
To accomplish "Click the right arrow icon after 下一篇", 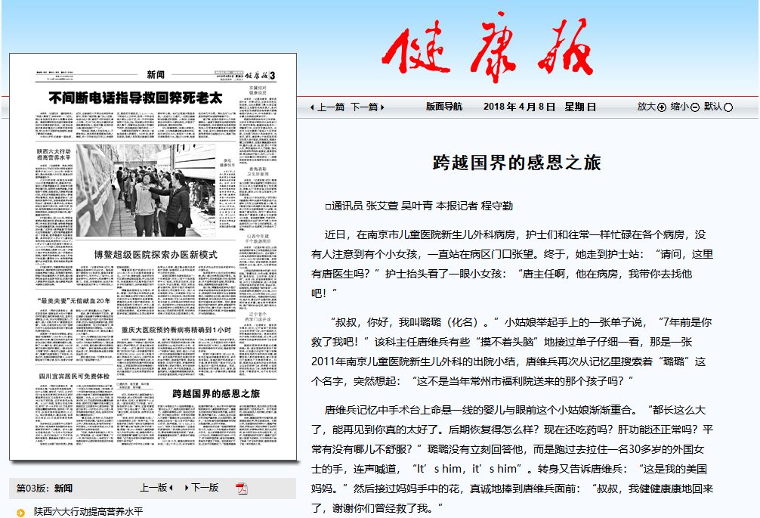I will coord(381,107).
